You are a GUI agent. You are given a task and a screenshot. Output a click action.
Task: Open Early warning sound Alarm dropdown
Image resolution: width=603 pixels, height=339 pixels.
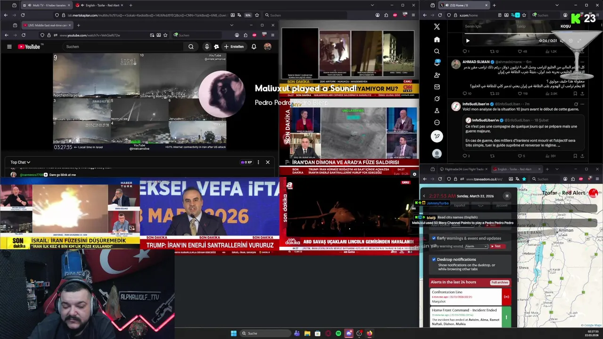tap(476, 246)
